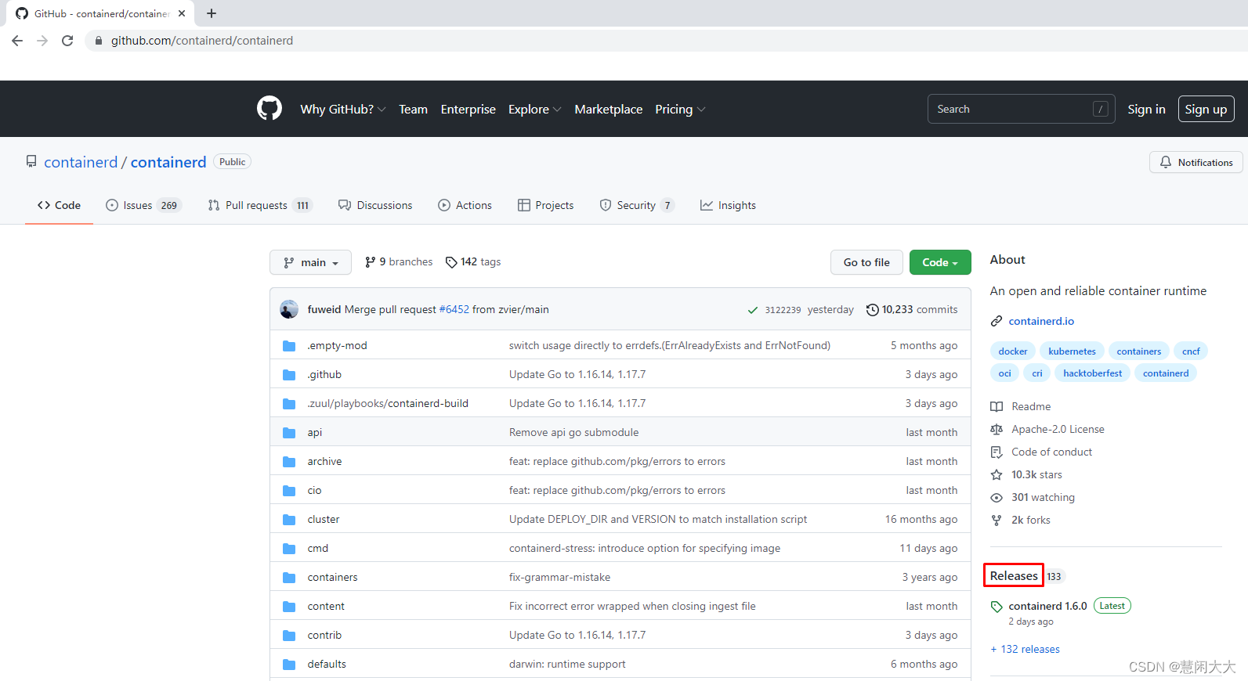Screen dimensions: 1248x681
Task: Click the folder icon for .empty-mod
Action: [x=289, y=345]
